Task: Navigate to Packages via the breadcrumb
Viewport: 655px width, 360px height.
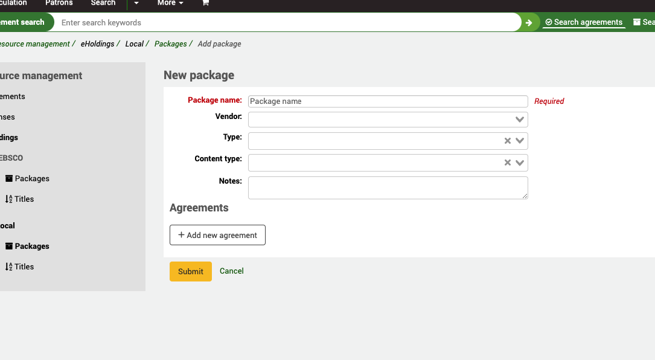Action: 171,43
